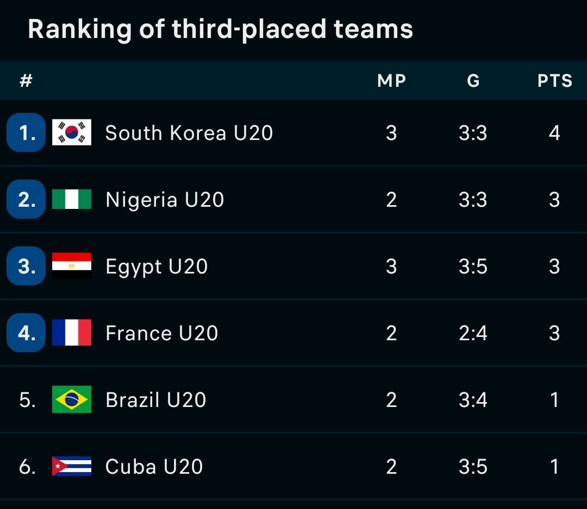Click the Cuba flag icon
This screenshot has width=587, height=509.
[72, 466]
